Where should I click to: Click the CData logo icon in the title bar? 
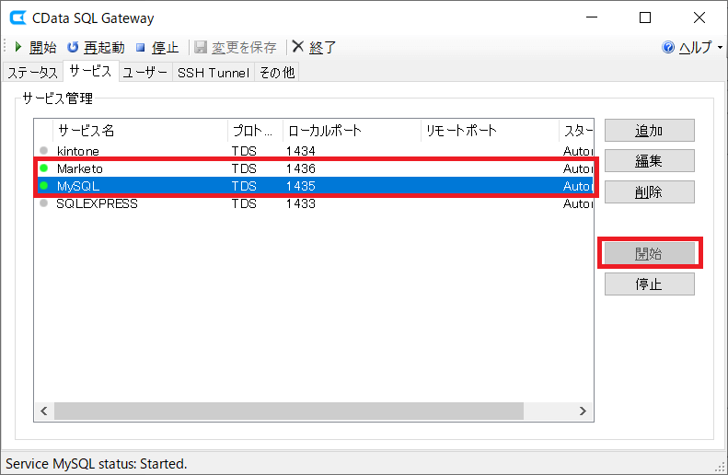(18, 18)
